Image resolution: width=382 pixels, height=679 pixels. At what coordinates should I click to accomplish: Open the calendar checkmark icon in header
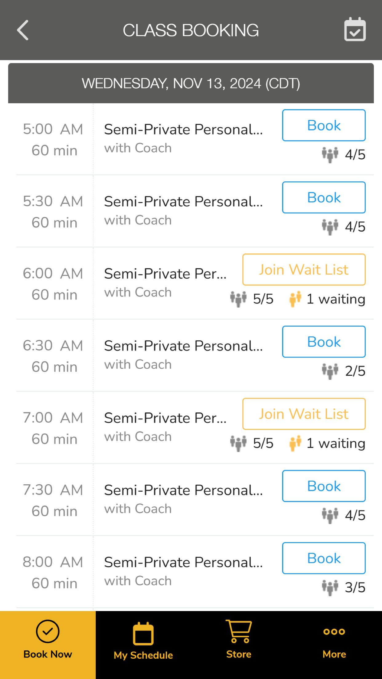[x=355, y=30]
